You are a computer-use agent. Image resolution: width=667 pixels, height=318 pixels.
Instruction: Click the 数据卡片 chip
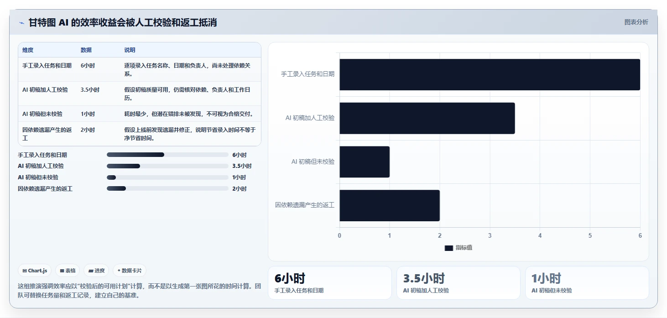click(x=130, y=271)
